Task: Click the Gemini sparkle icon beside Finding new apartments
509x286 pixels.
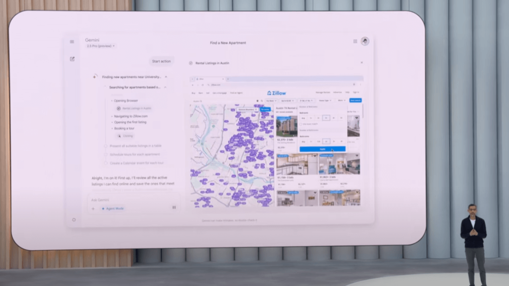Action: (95, 77)
